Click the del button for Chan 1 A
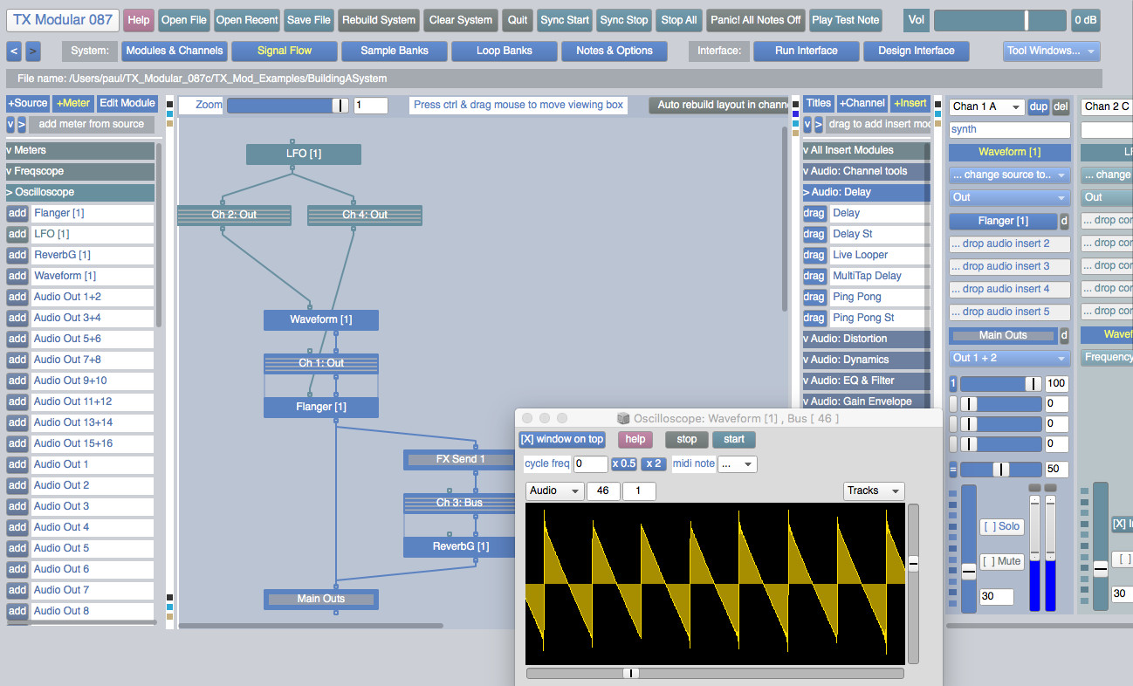Viewport: 1133px width, 686px height. pyautogui.click(x=1061, y=107)
